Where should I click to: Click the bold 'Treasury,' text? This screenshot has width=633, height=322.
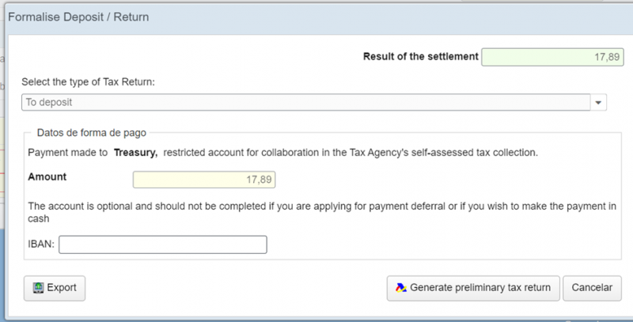(x=136, y=151)
